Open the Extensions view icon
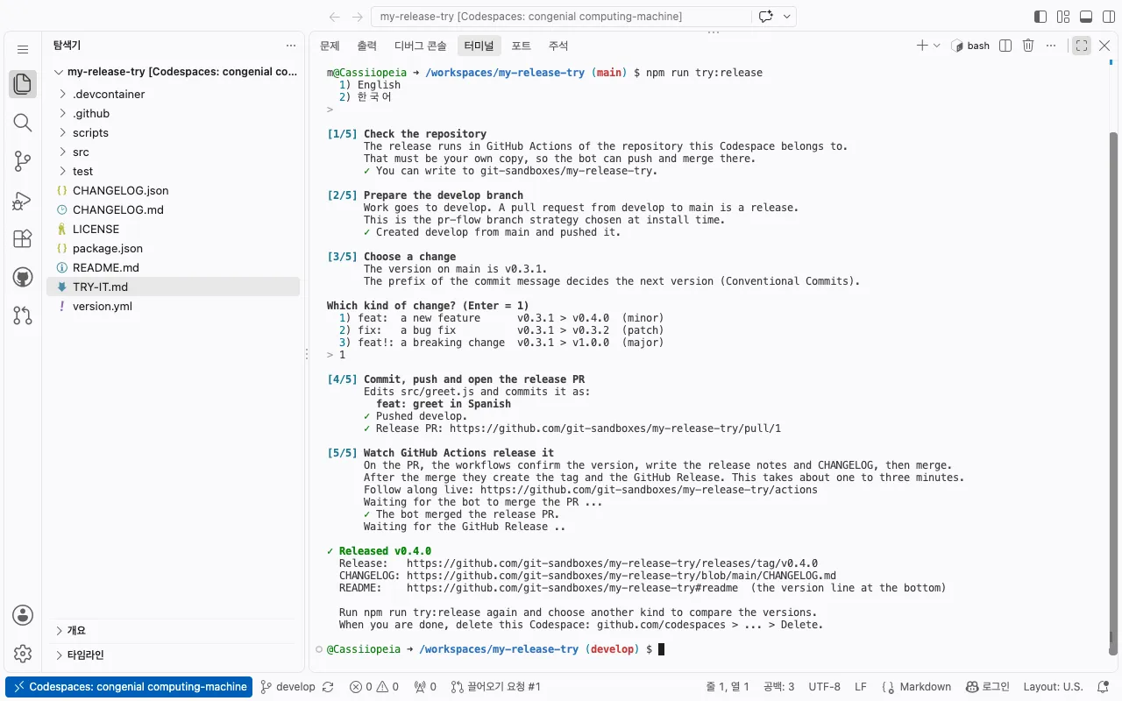This screenshot has width=1122, height=701. 23,238
